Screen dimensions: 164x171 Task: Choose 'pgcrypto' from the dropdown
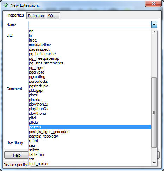click(x=90, y=72)
